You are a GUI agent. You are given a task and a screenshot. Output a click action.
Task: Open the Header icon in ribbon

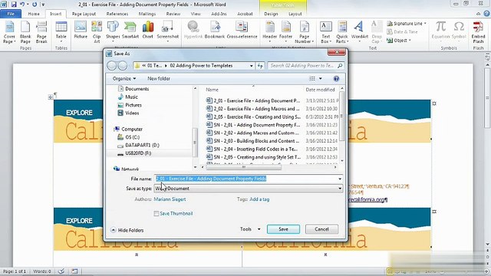269,32
